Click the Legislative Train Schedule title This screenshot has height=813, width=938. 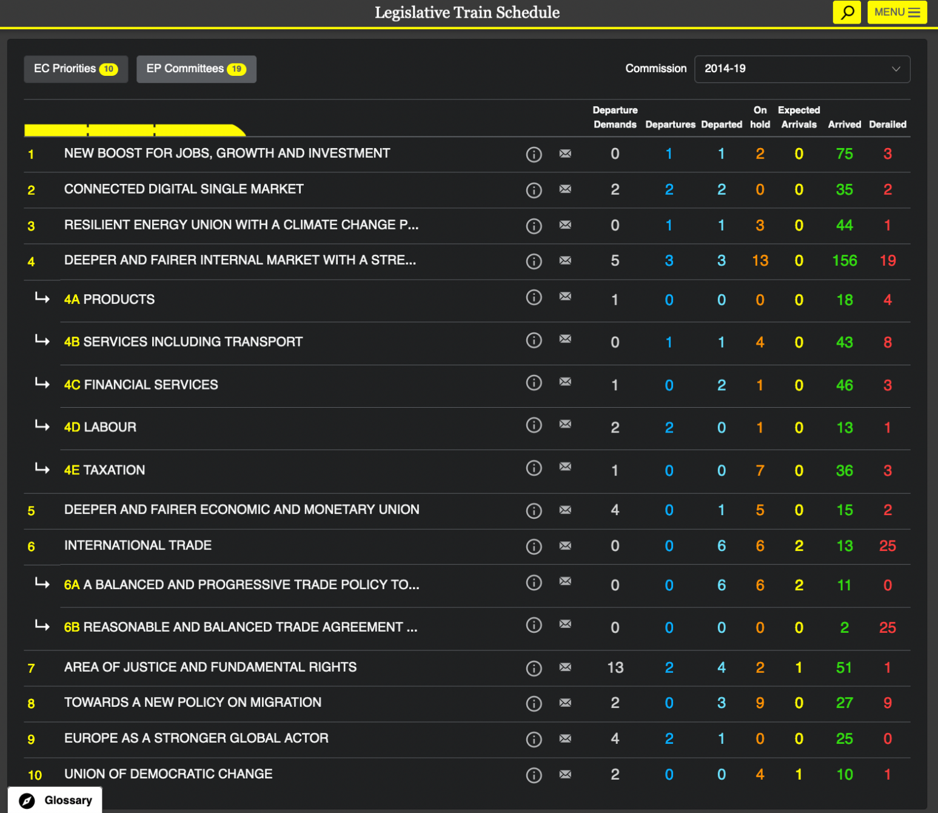coord(467,13)
